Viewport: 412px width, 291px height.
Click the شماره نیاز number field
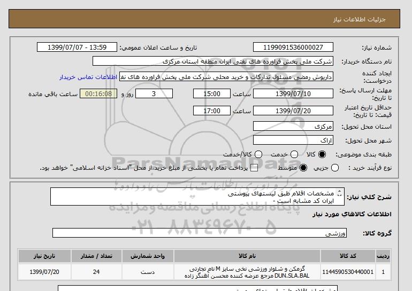(293, 47)
